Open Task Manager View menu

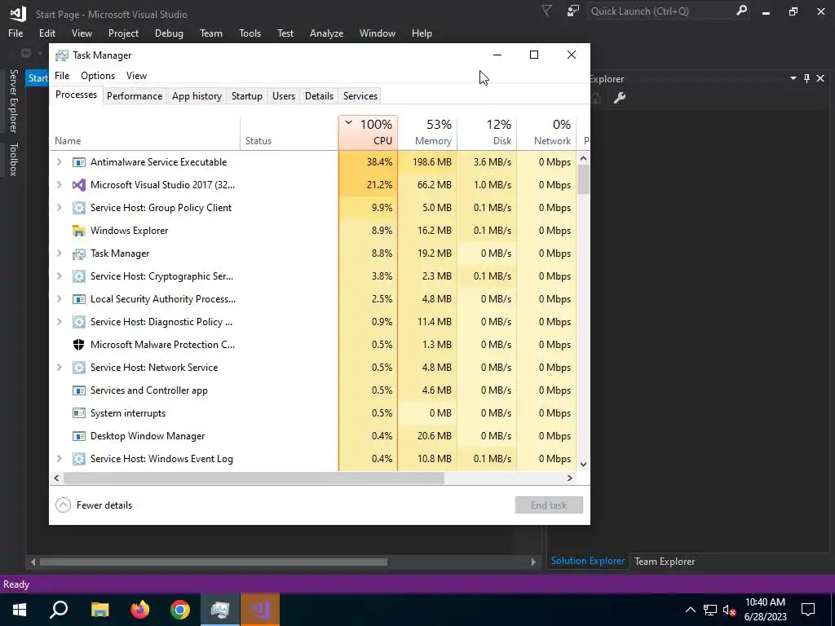[x=136, y=76]
